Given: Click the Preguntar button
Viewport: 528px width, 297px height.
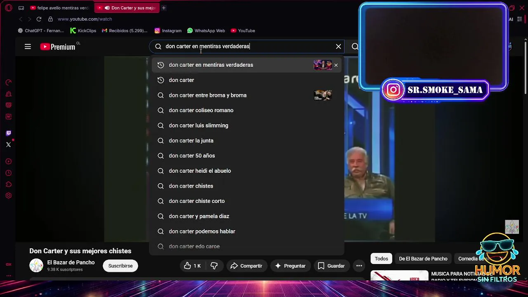Looking at the screenshot, I should click(x=290, y=266).
